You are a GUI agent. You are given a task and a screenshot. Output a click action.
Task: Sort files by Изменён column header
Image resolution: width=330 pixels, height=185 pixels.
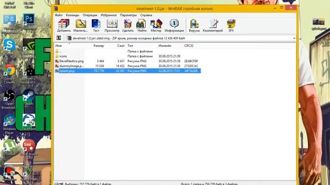165,46
